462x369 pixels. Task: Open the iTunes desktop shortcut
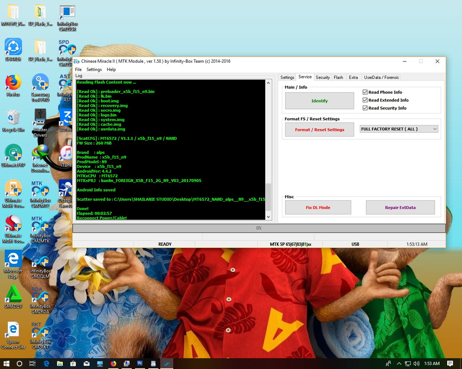[x=67, y=155]
